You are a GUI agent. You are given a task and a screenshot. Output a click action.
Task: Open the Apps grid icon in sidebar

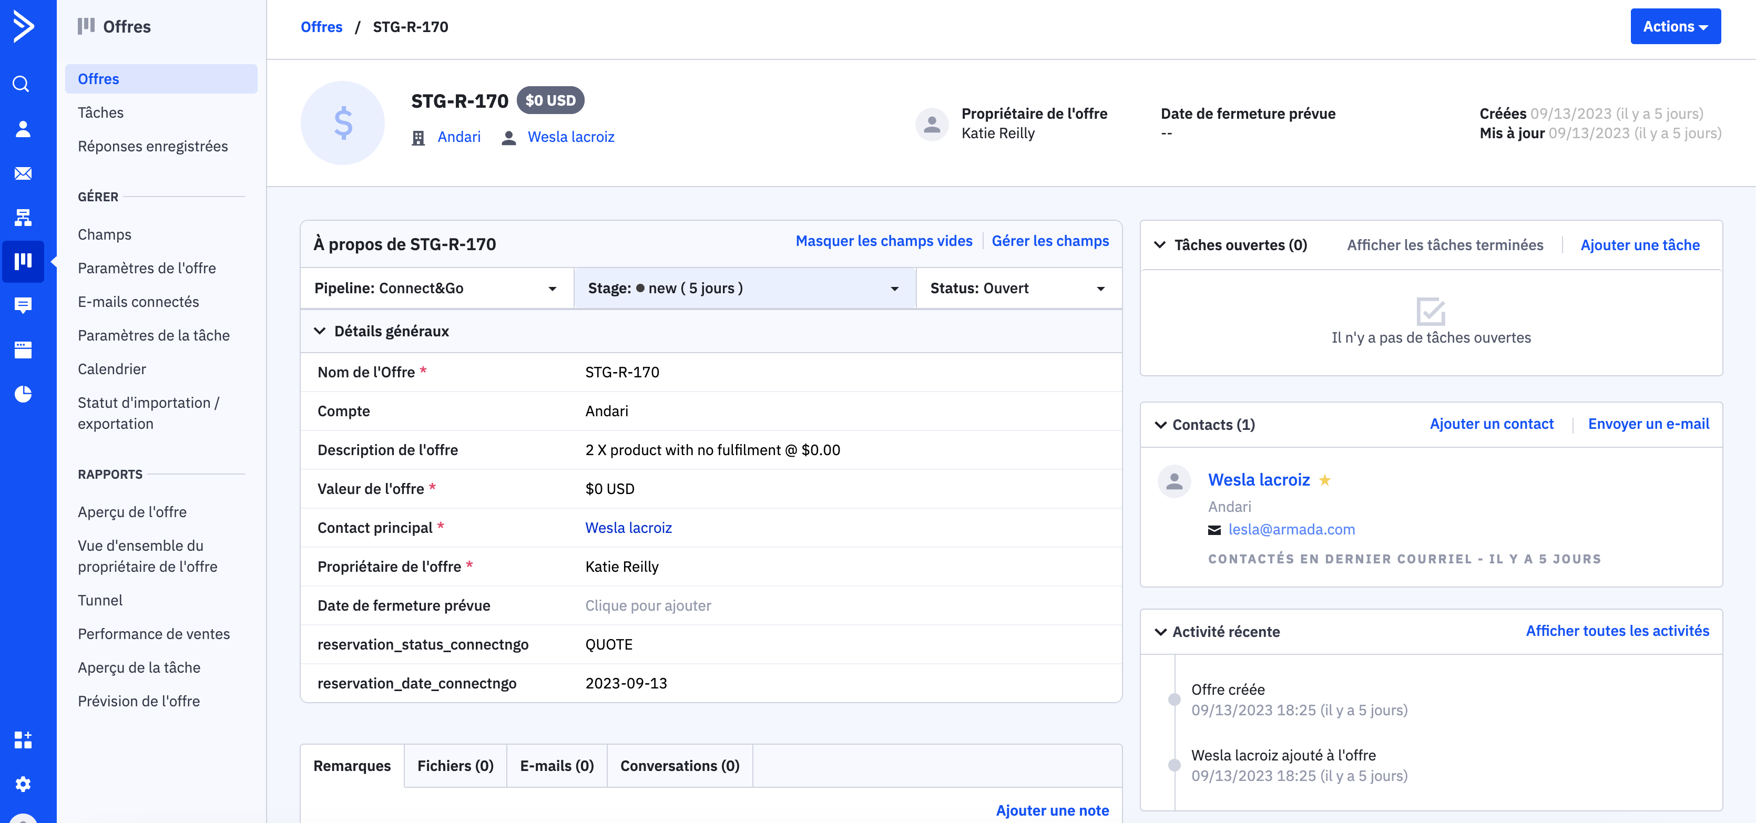pos(23,740)
